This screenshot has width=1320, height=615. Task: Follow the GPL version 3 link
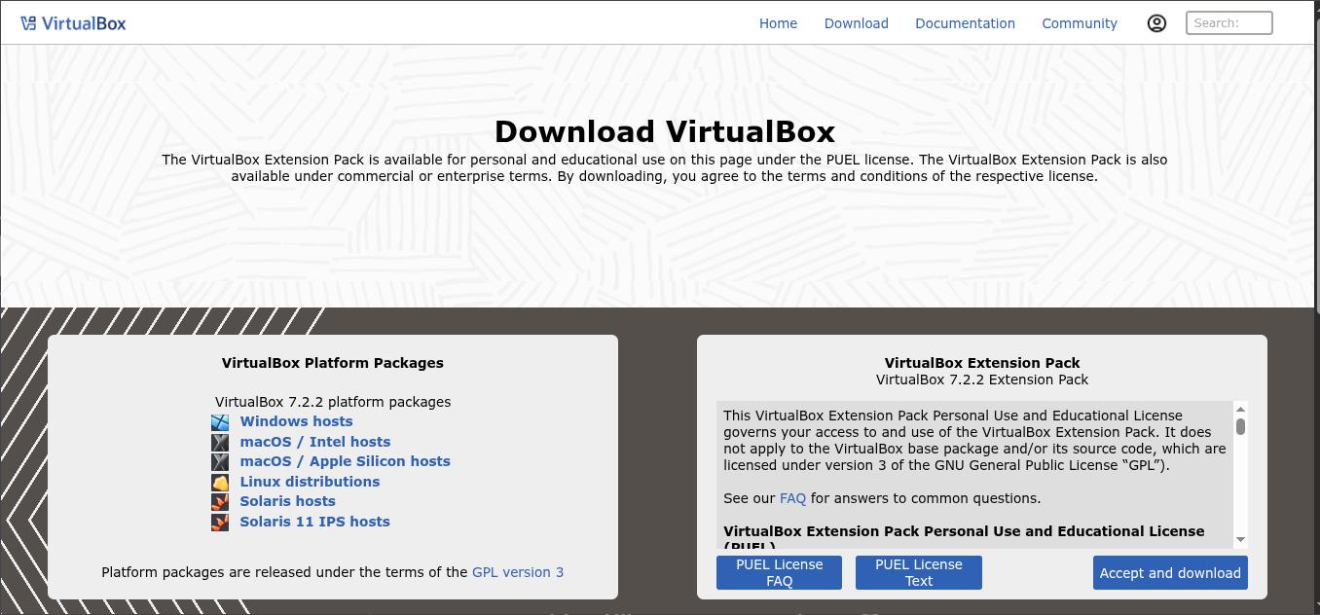coord(517,572)
